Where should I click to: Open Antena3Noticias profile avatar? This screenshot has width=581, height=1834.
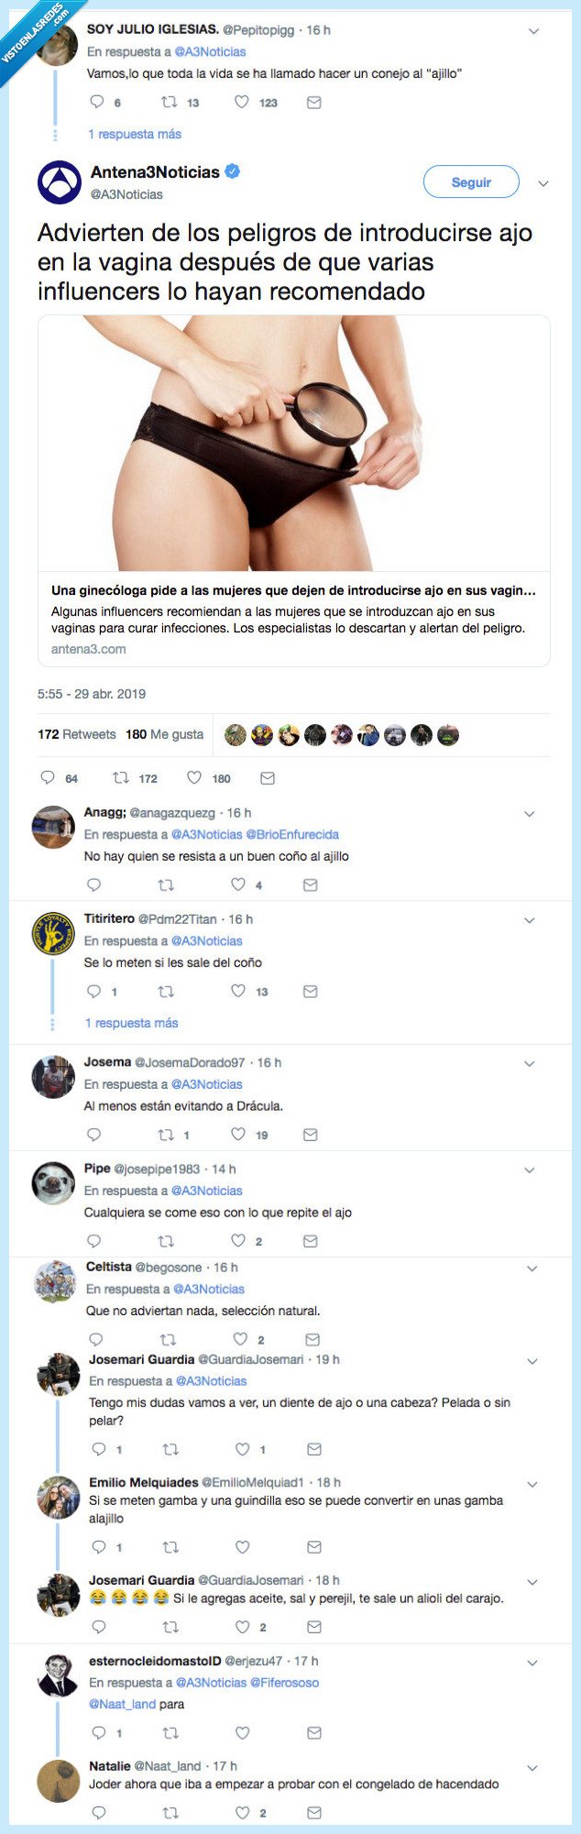(60, 181)
